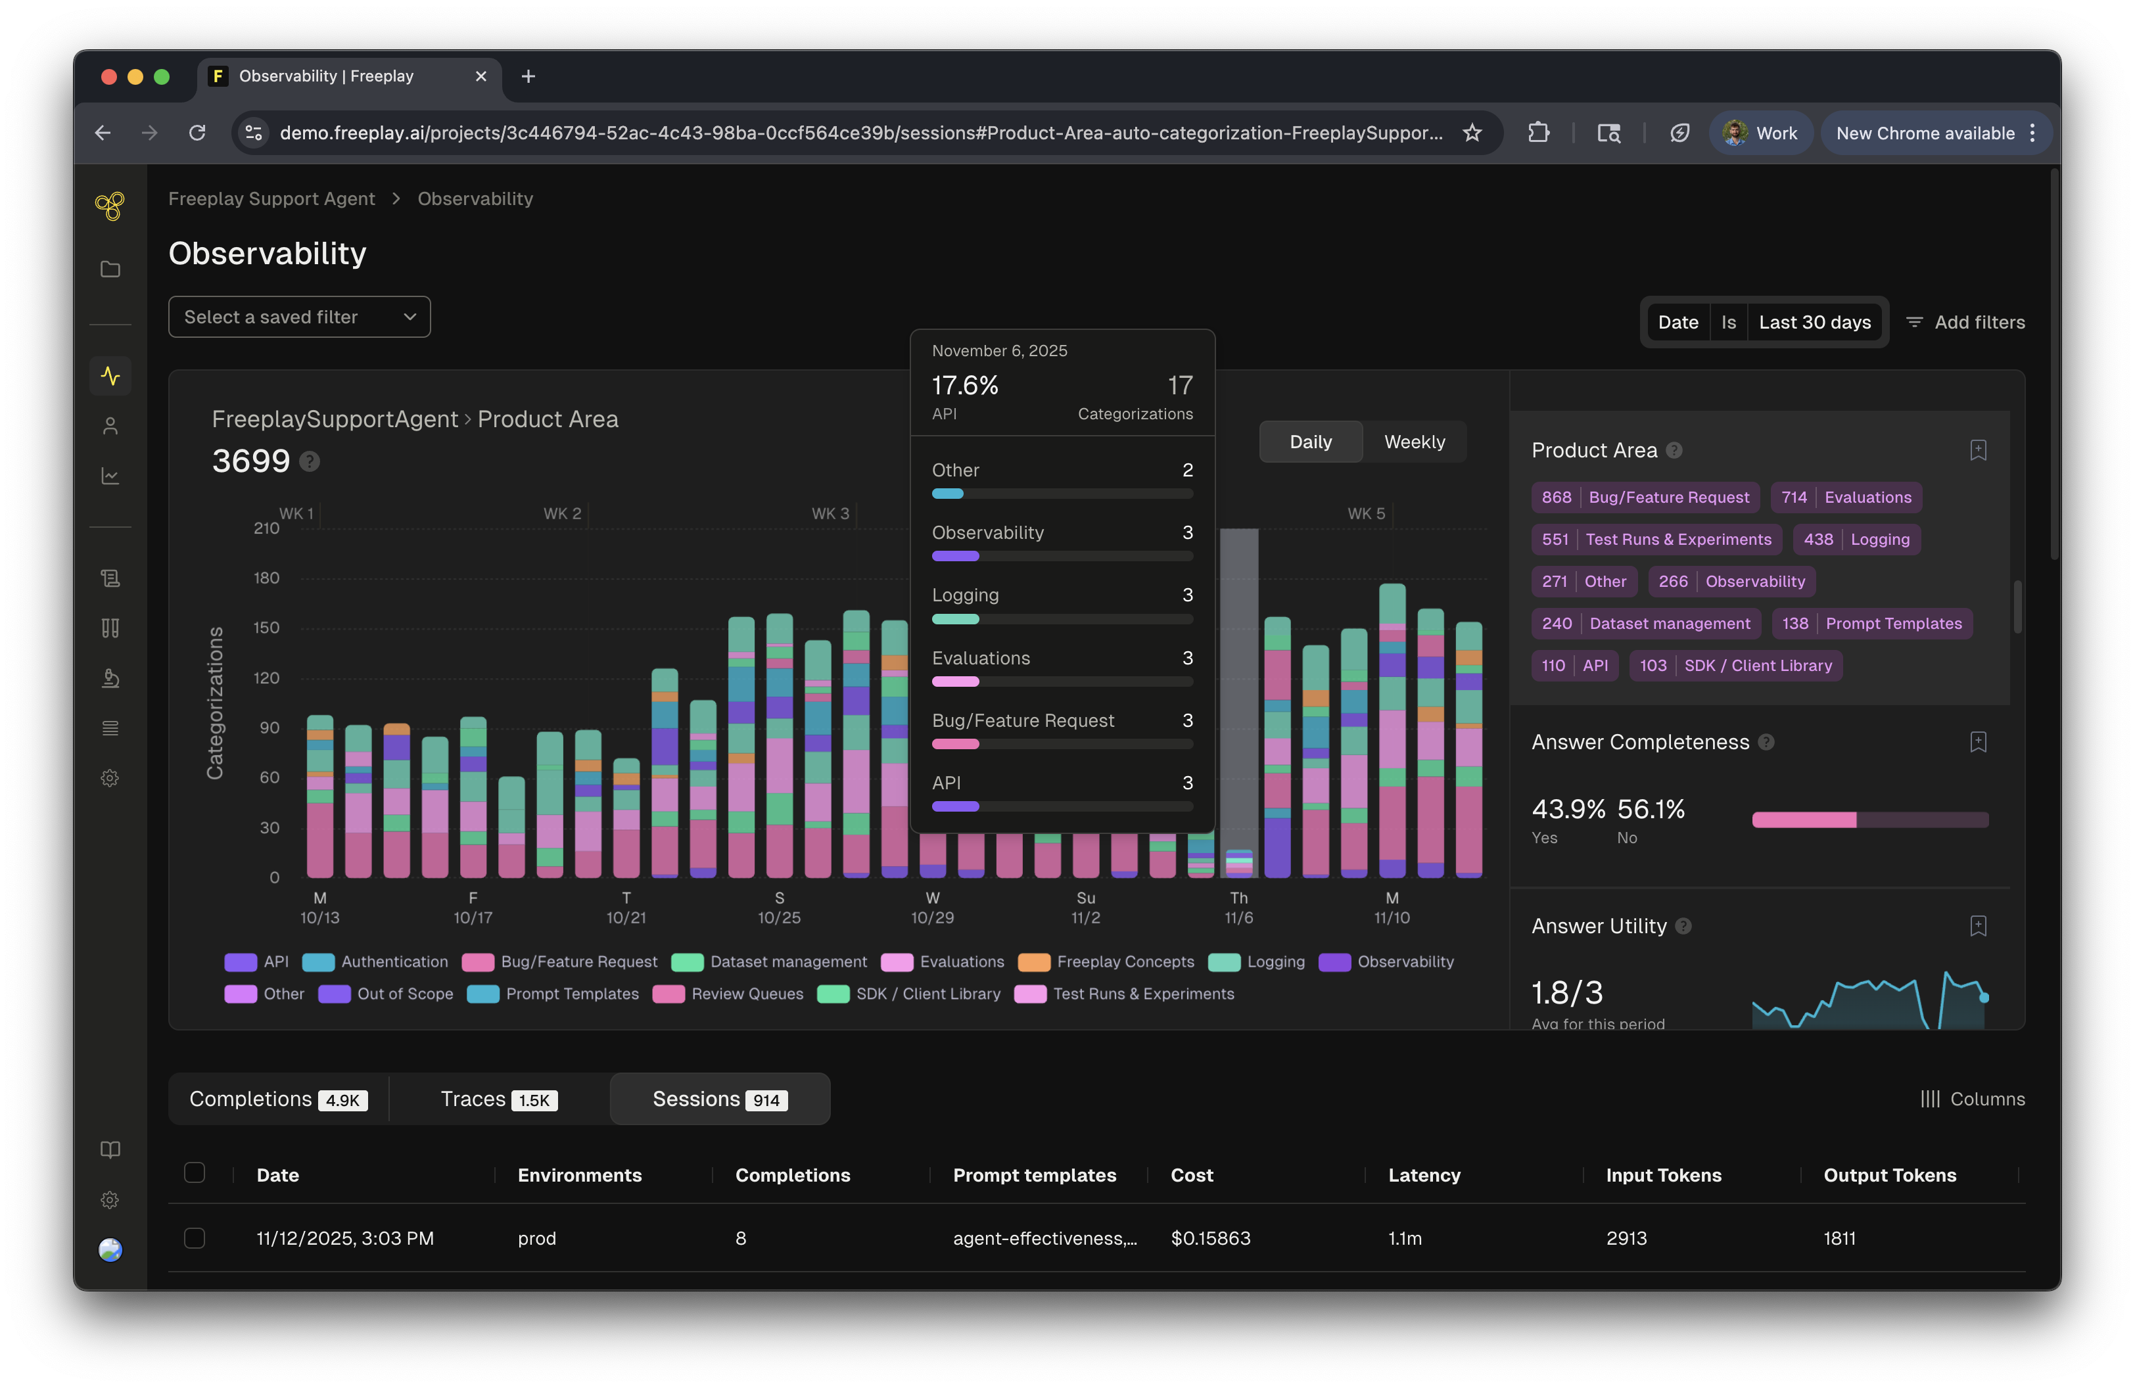The image size is (2135, 1388).
Task: Check the 11/12/2025 session row checkbox
Action: (195, 1238)
